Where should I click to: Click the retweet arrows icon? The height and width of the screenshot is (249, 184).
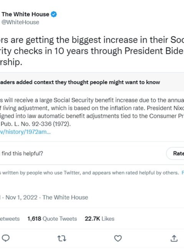[62, 238]
